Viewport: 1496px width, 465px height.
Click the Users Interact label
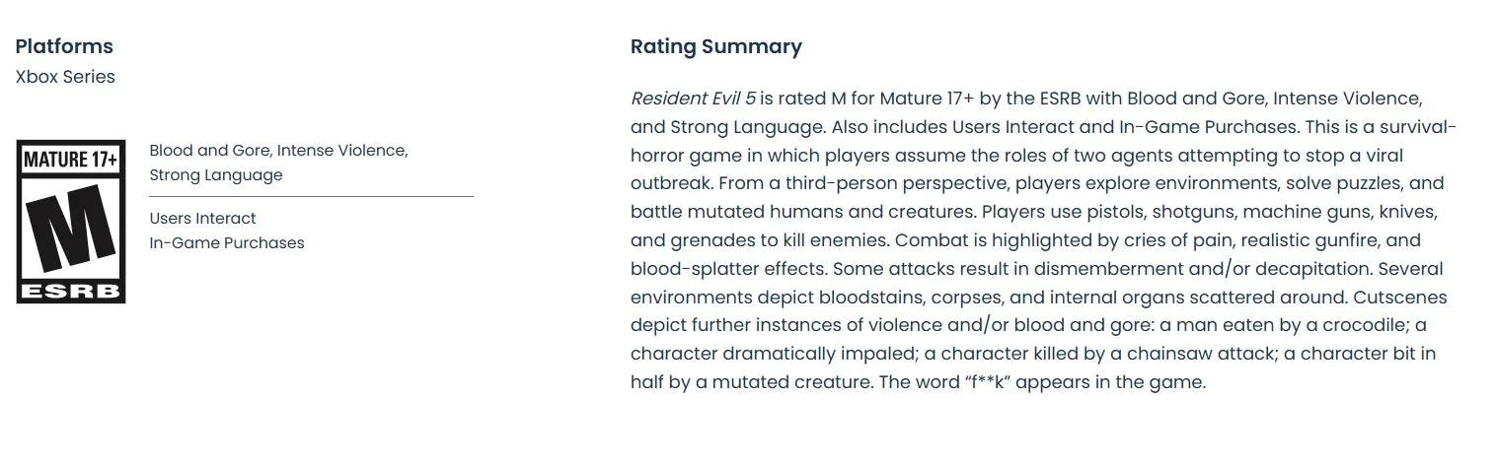[202, 219]
